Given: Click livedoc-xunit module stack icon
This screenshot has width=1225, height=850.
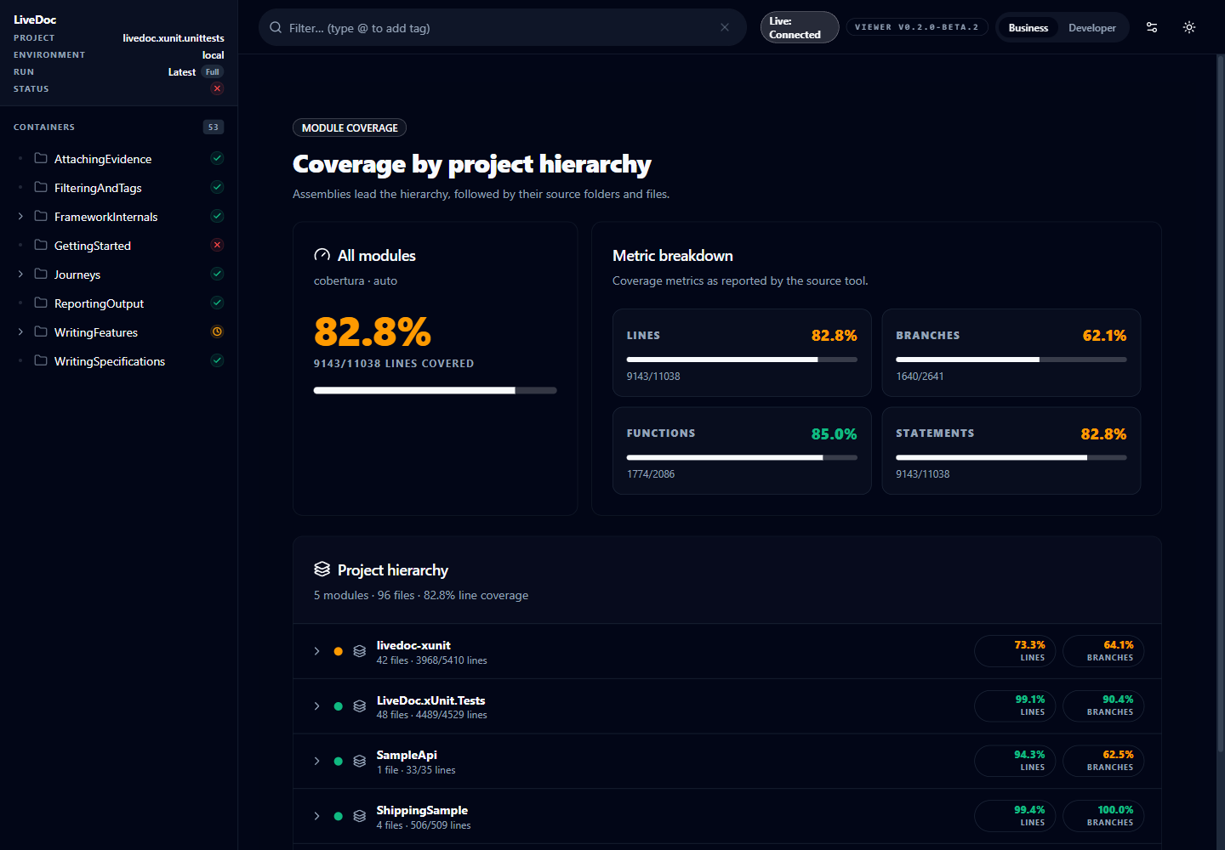Looking at the screenshot, I should pyautogui.click(x=360, y=651).
